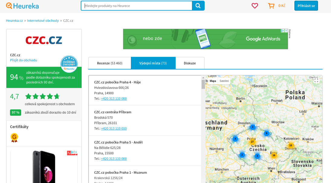Click the '0 Kč' cart total

pos(282,6)
